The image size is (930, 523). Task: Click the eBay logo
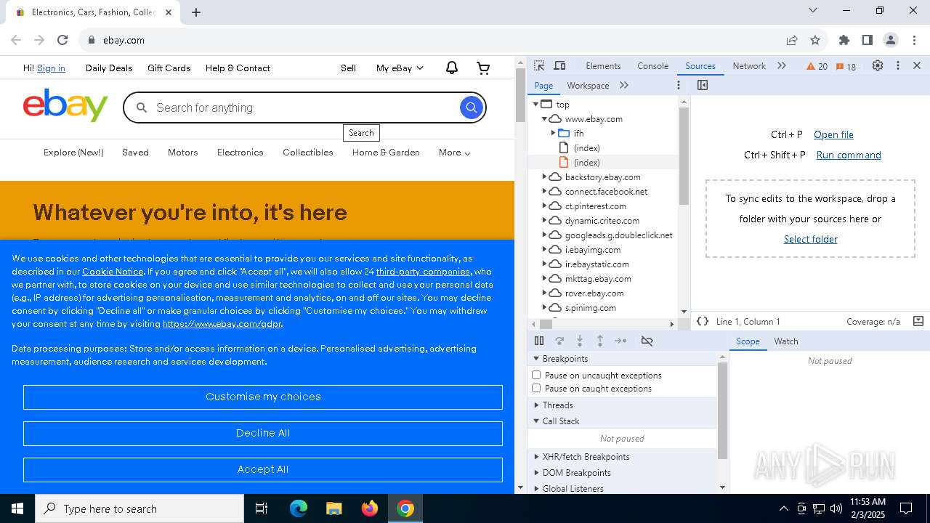[65, 105]
